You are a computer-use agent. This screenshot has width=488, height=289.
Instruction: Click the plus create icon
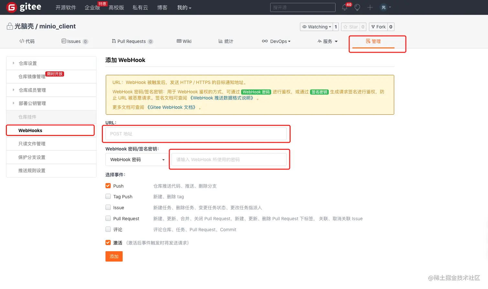point(370,7)
